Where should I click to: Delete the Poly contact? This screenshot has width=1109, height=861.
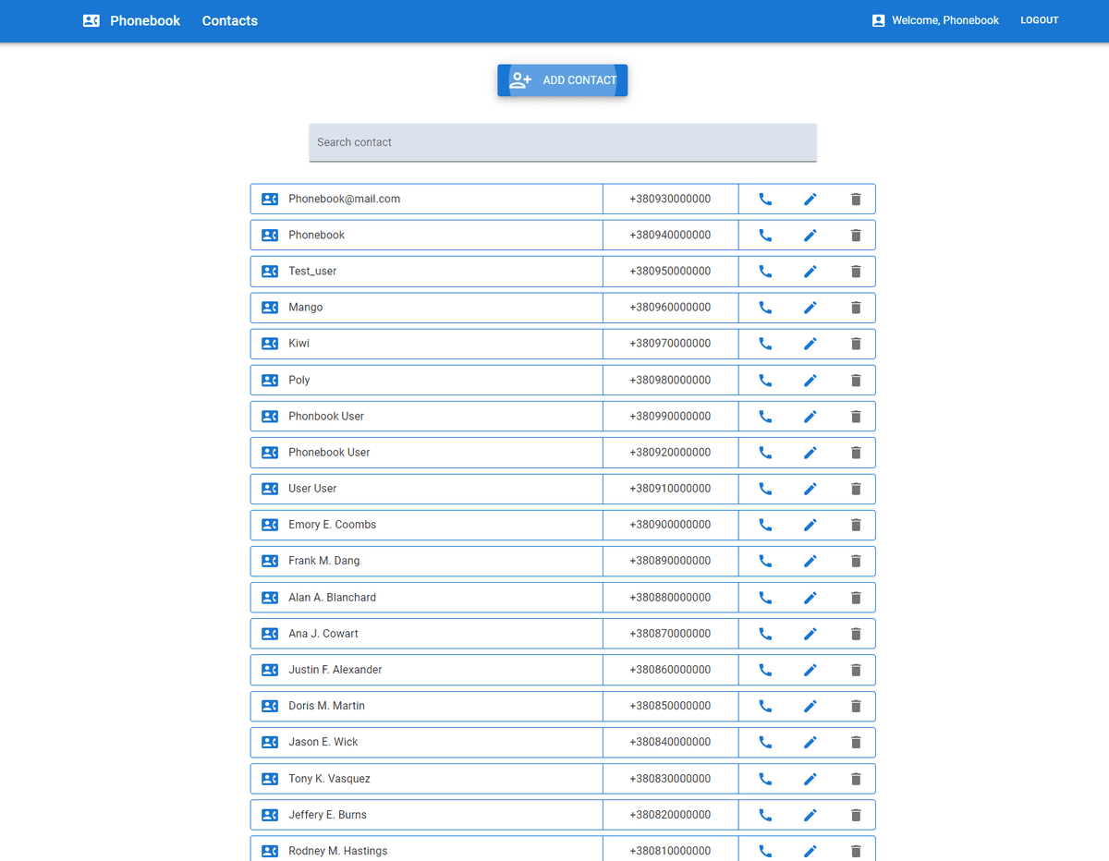tap(856, 380)
